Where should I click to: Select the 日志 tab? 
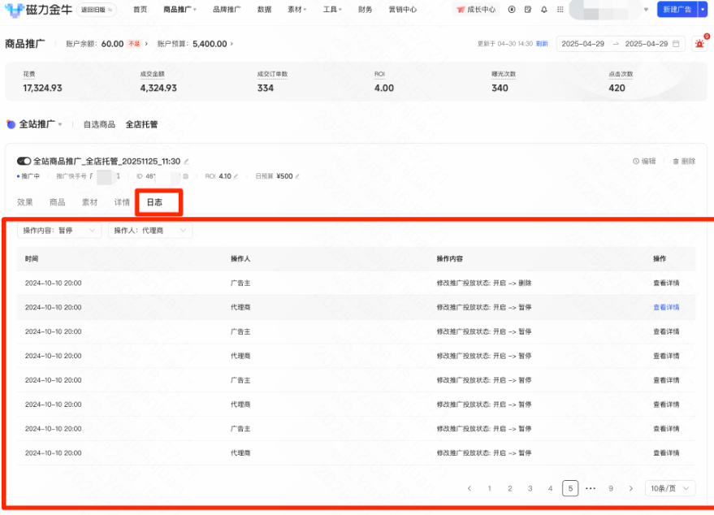tap(154, 202)
